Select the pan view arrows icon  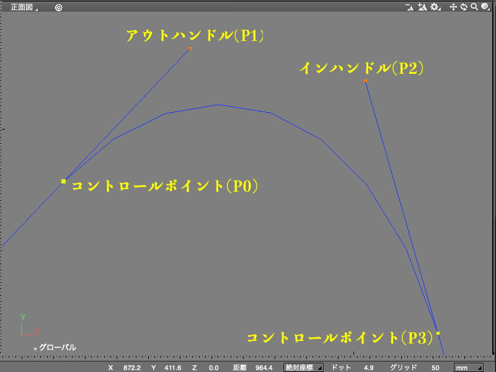click(x=453, y=7)
